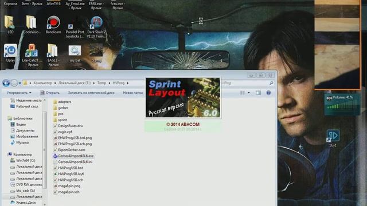
Task: Launch Dark Souls 2 trainer shortcut
Action: tap(96, 27)
